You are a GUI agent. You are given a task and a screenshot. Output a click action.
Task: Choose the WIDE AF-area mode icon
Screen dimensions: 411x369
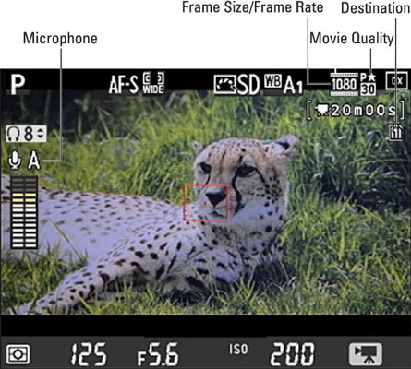click(153, 83)
